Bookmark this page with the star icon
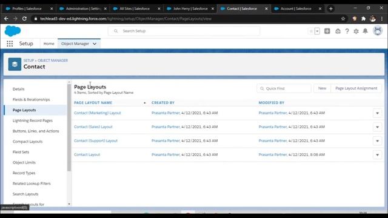This screenshot has height=218, width=388. [343, 19]
